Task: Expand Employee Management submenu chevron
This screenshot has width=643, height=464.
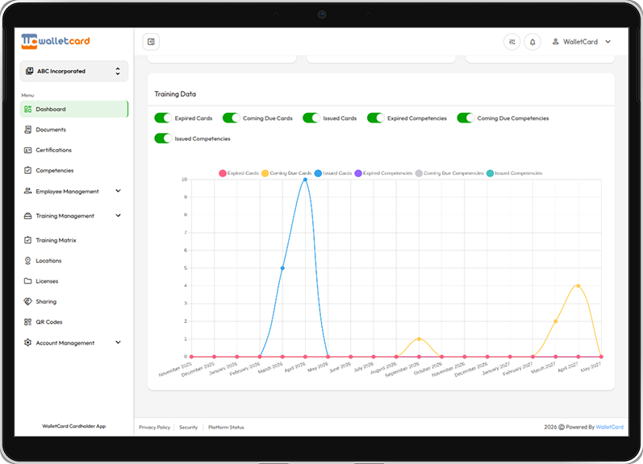Action: coord(118,191)
